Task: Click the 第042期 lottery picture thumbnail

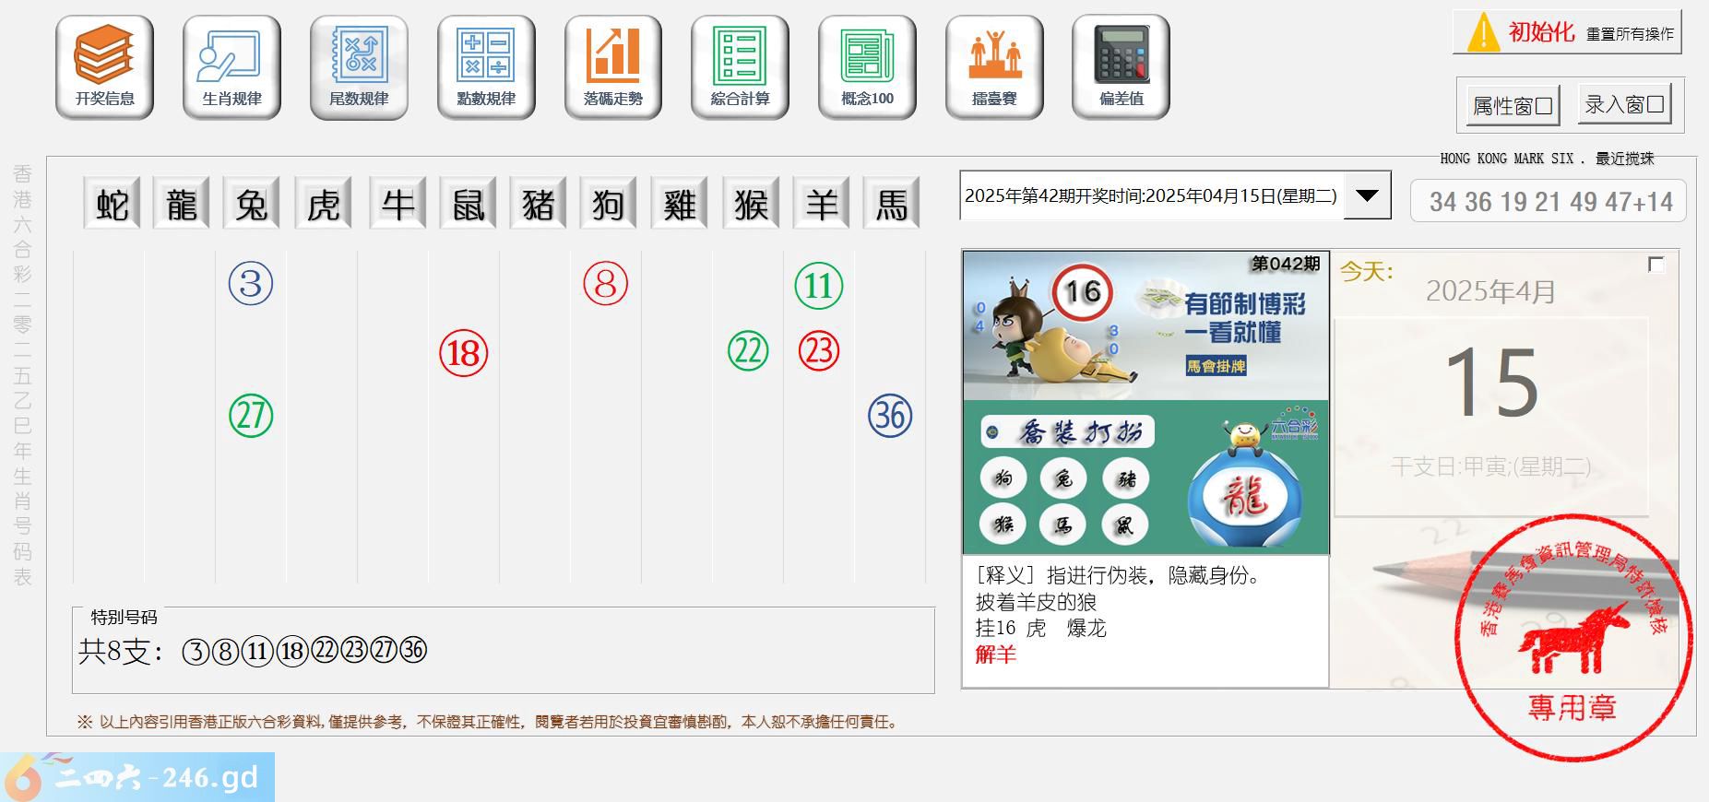Action: pyautogui.click(x=1145, y=402)
